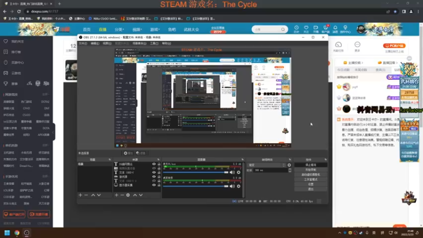
Task: Open 游戏 dropdown in Douyu nav
Action: point(155,30)
